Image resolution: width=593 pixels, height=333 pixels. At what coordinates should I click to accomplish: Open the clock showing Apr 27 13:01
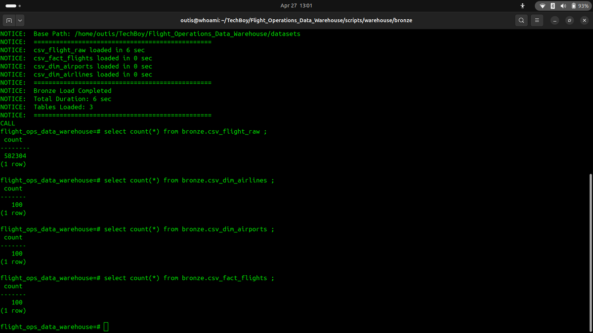(296, 6)
